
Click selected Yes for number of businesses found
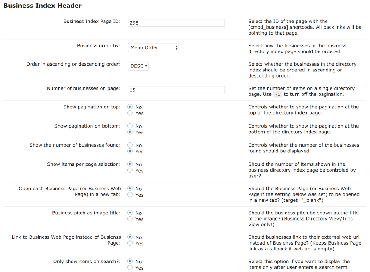coord(130,151)
